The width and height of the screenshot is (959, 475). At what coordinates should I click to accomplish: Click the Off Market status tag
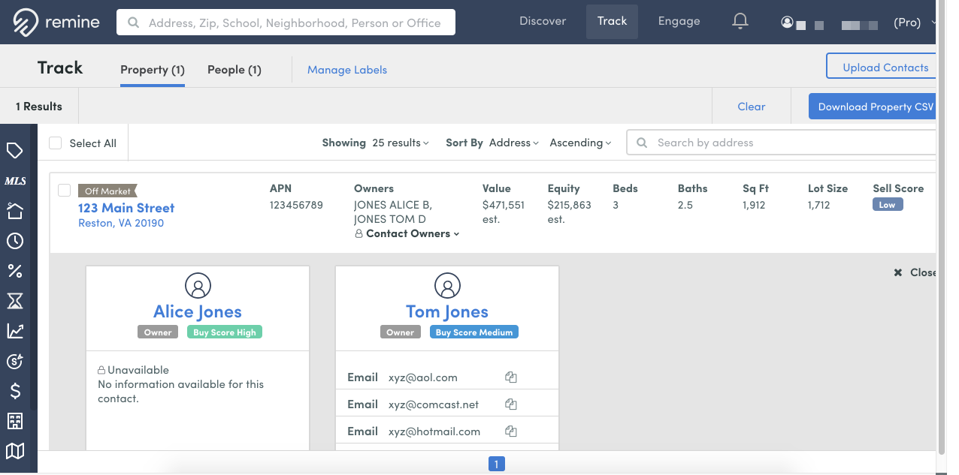[107, 191]
